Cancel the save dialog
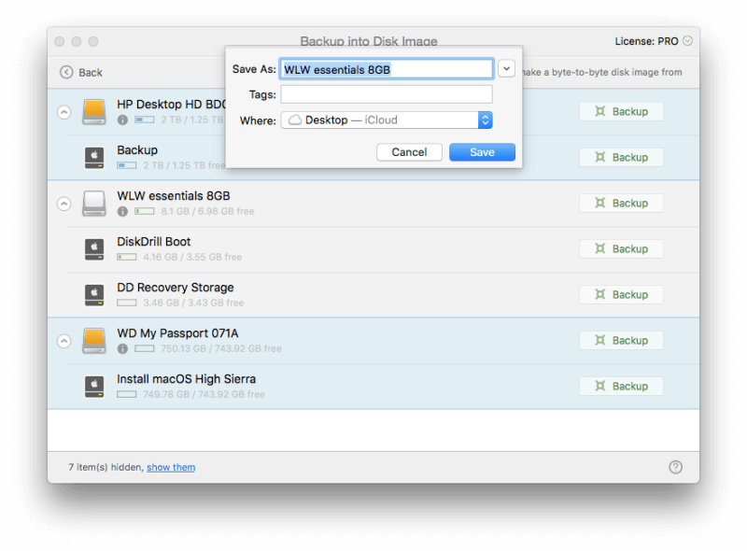 (409, 152)
